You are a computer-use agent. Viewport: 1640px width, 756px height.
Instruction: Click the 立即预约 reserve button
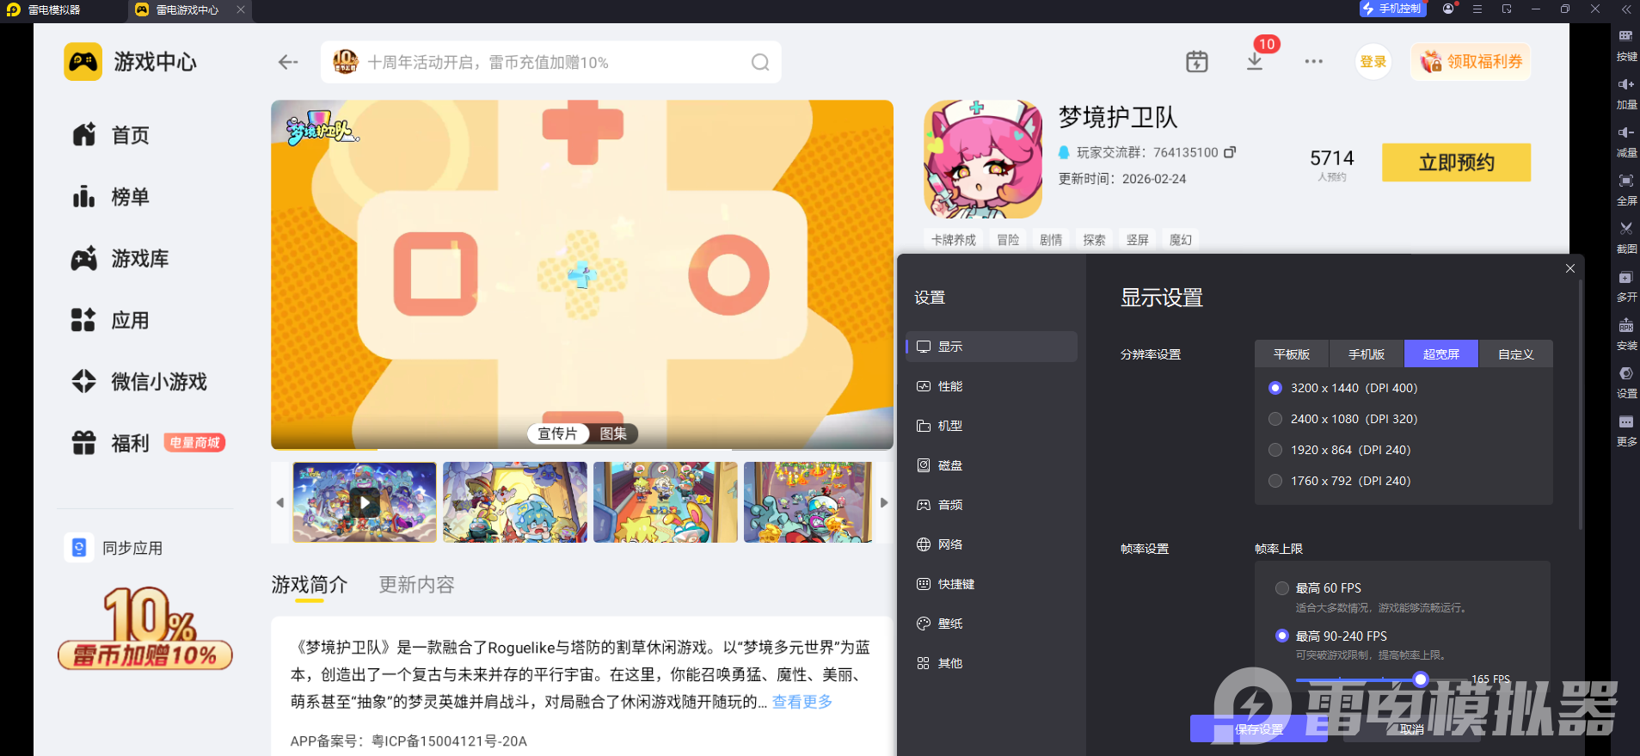pos(1456,163)
